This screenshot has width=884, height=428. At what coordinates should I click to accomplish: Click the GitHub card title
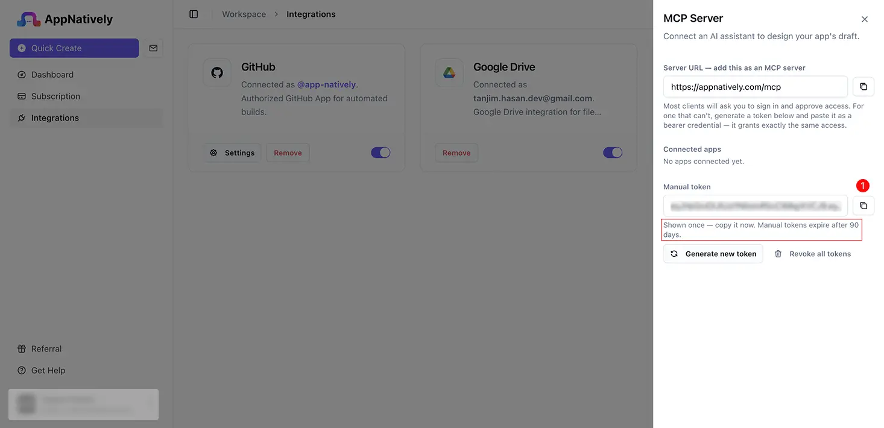point(258,67)
